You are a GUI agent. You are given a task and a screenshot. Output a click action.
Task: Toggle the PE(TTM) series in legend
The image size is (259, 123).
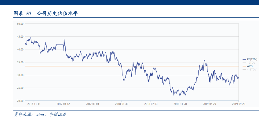coord(252,59)
